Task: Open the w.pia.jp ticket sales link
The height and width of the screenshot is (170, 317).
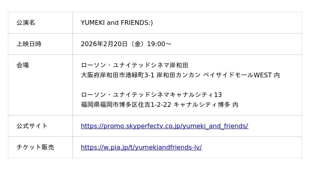Action: [x=141, y=148]
